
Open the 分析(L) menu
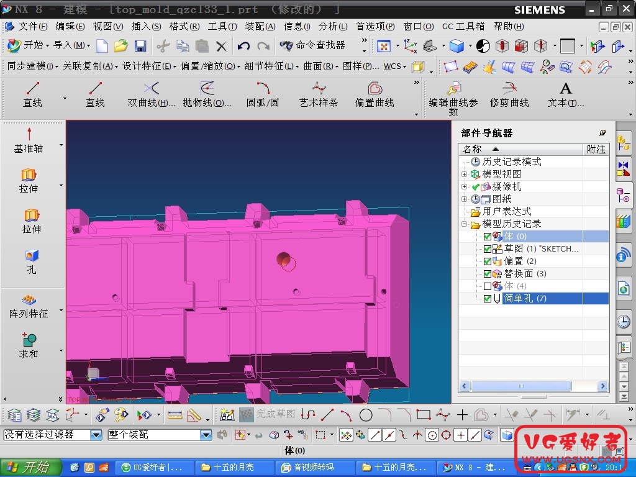(333, 27)
